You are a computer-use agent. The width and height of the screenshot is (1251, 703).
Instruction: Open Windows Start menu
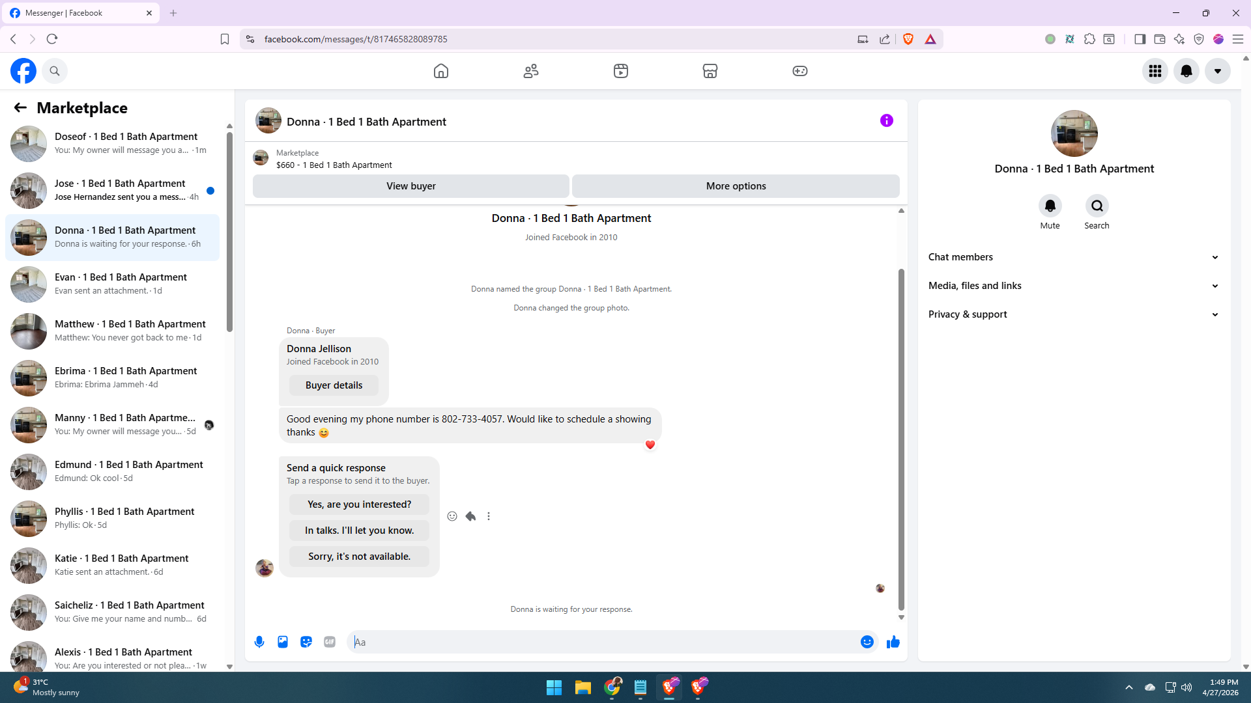pyautogui.click(x=554, y=687)
